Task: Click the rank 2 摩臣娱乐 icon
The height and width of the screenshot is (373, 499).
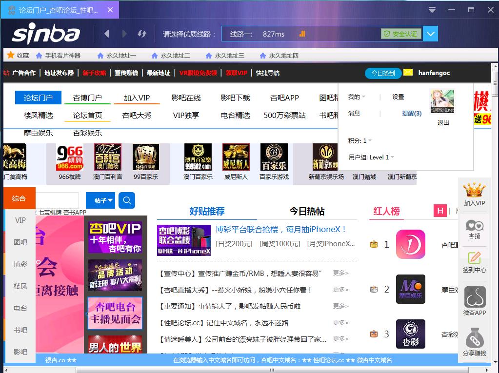Action: 411,289
